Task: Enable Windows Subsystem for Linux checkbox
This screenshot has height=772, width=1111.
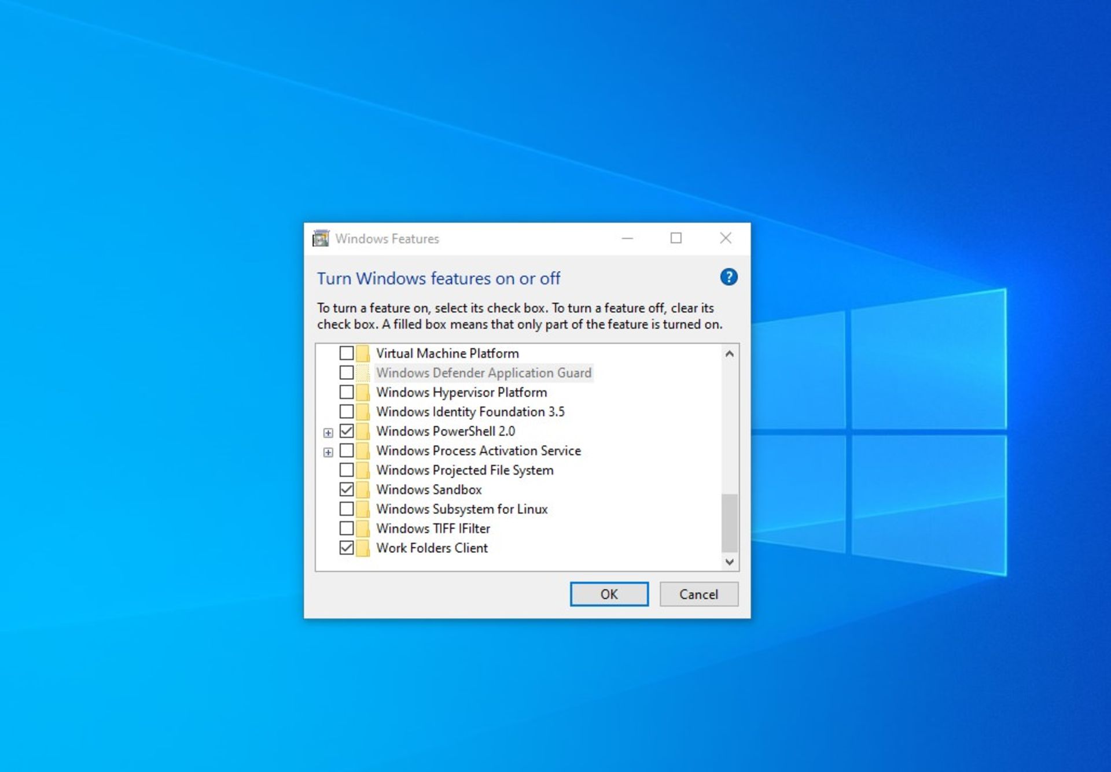Action: [x=346, y=509]
